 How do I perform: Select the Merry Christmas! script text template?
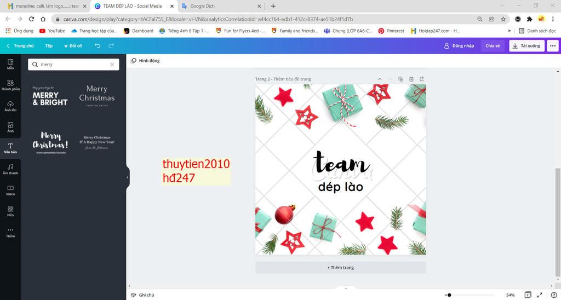(x=50, y=143)
